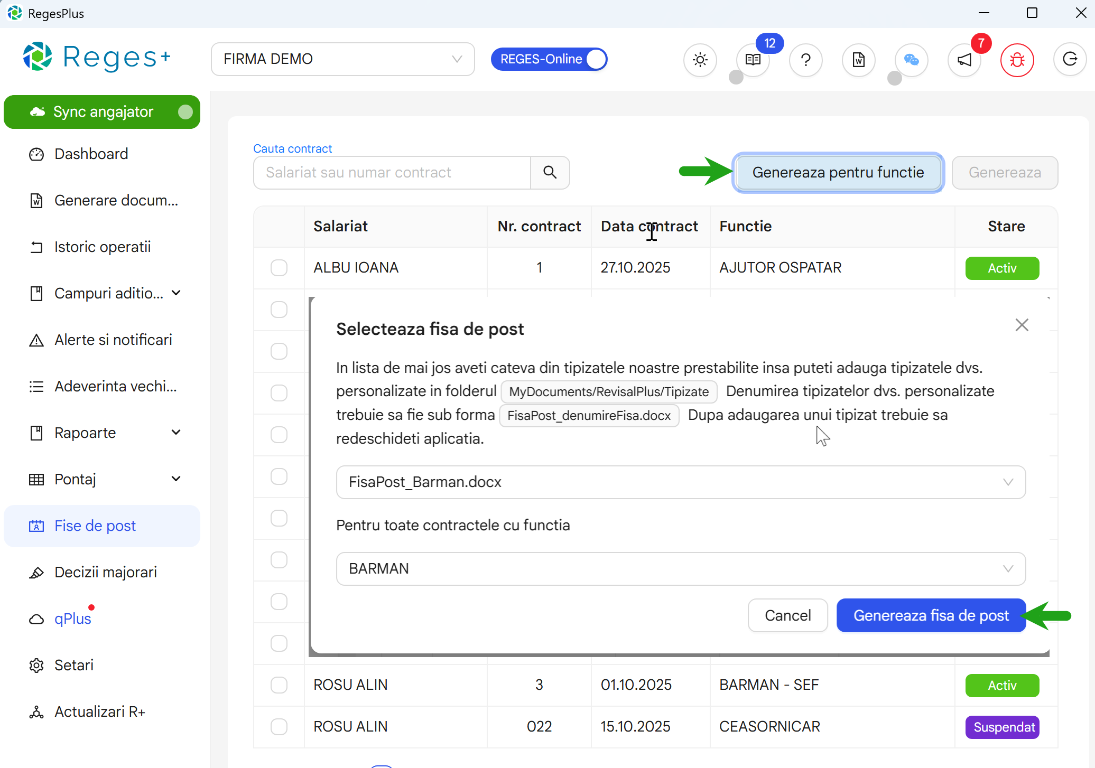Click the logout icon in the top right

pyautogui.click(x=1070, y=60)
